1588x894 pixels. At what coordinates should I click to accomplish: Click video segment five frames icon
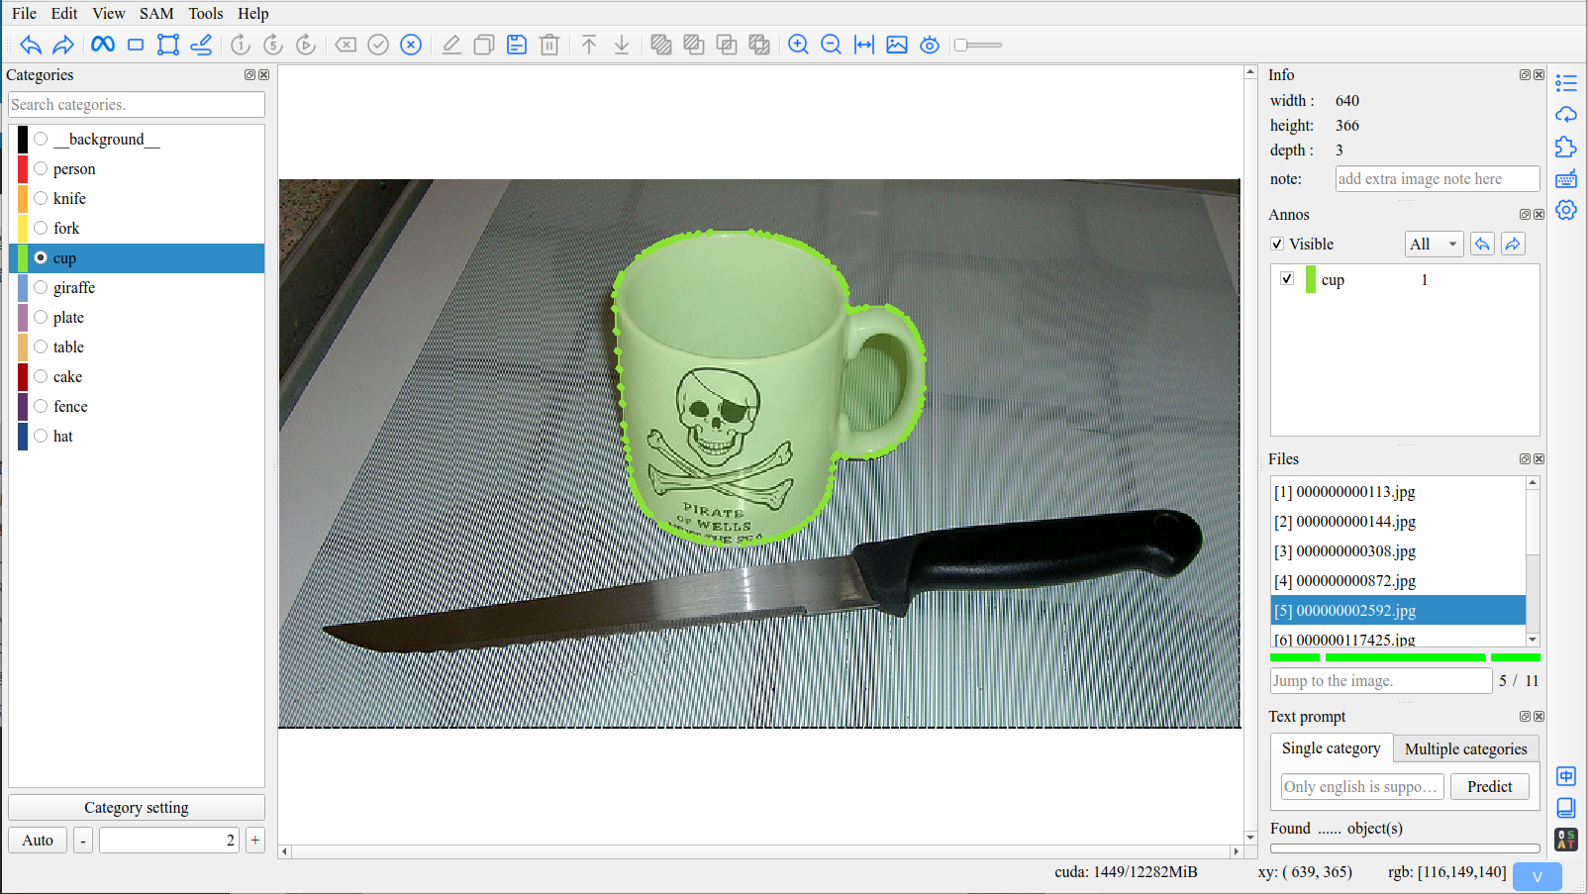point(273,45)
